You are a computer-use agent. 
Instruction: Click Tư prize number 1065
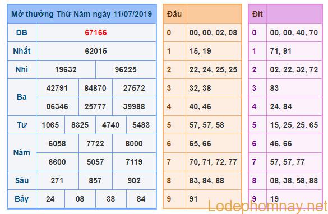pos(50,125)
